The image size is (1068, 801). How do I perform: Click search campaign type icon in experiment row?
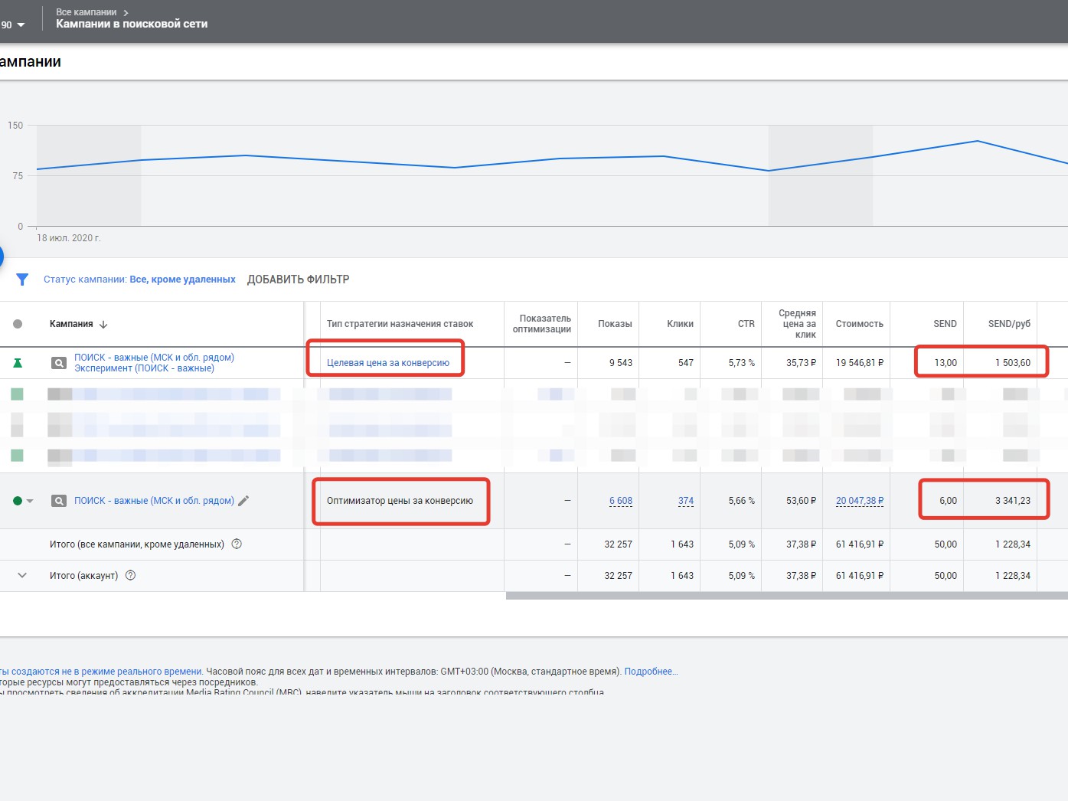click(x=58, y=363)
